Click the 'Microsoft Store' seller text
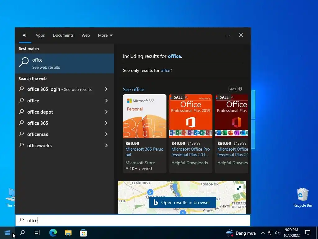 pyautogui.click(x=140, y=163)
